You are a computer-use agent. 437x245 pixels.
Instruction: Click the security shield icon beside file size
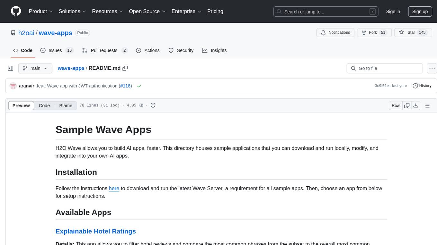pos(153,105)
